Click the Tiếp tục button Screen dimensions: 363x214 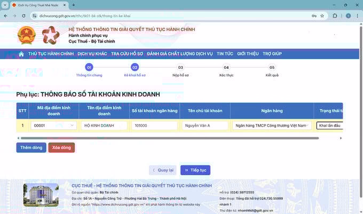coord(195,170)
